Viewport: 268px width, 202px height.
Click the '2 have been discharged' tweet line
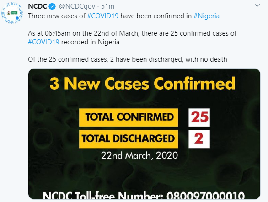click(x=128, y=59)
